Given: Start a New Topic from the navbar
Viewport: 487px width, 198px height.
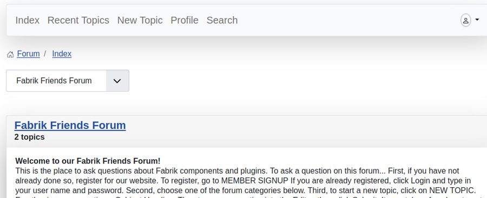Looking at the screenshot, I should coord(140,20).
